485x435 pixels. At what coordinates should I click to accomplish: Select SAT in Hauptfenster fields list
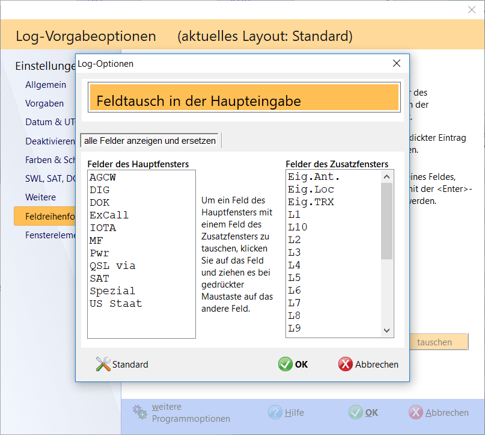(141, 279)
